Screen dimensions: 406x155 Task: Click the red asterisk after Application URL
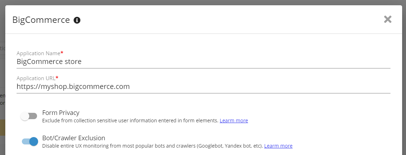point(57,78)
